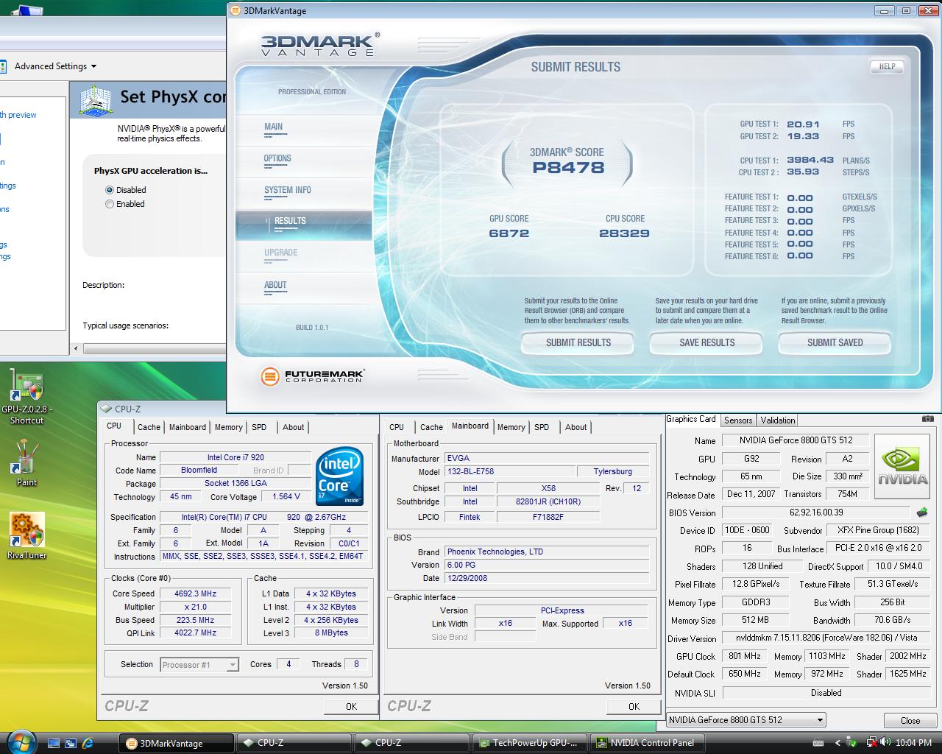Expand hidden system tray icons arrow
This screenshot has height=754, width=942.
[x=837, y=743]
